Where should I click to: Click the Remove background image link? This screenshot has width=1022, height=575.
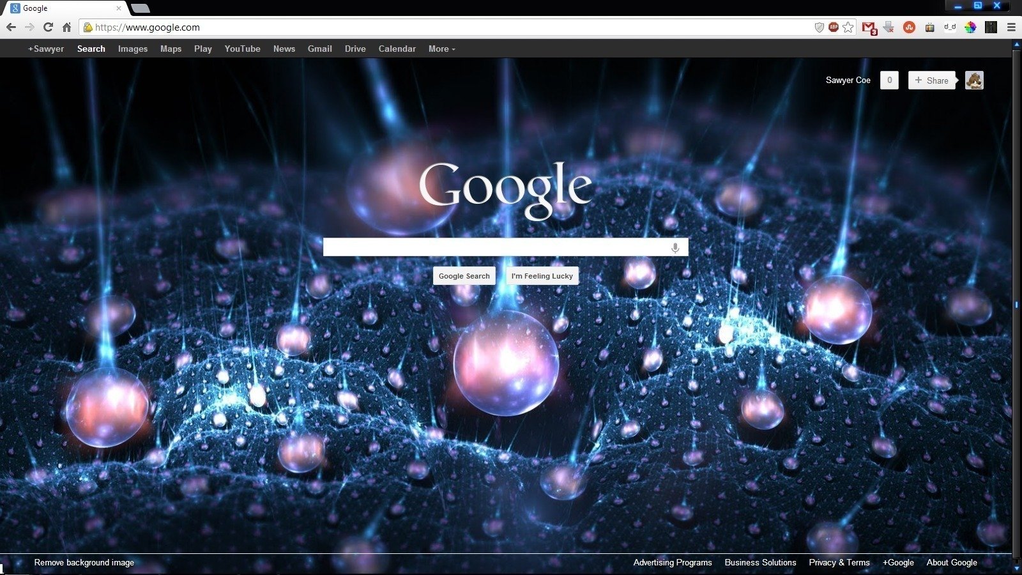click(x=84, y=563)
